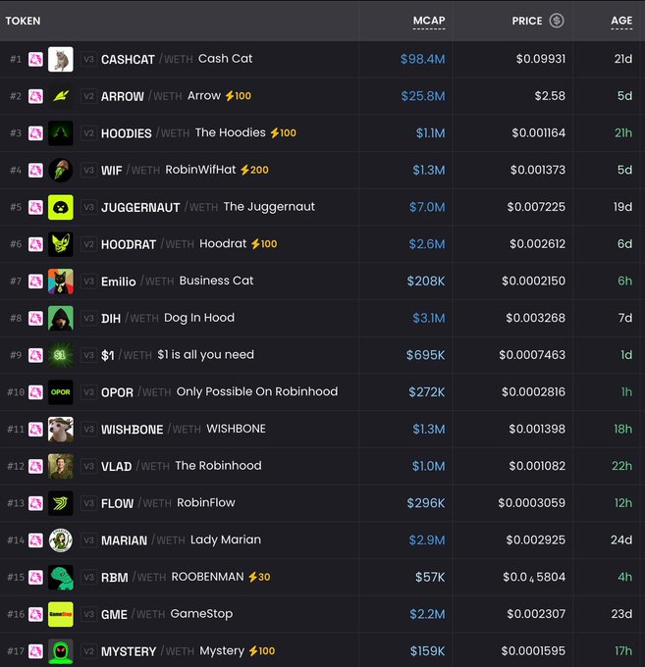The width and height of the screenshot is (645, 667).
Task: Click the pink Uniswap icon on JUGGERNAUT row
Action: coord(35,207)
